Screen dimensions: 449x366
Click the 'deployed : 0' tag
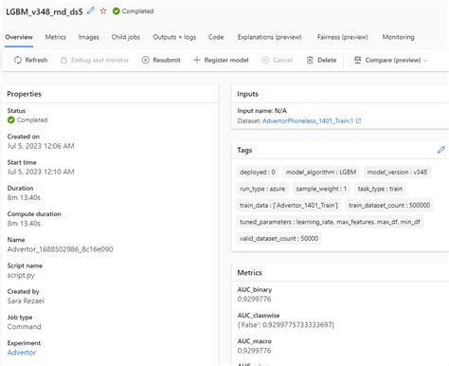click(258, 172)
